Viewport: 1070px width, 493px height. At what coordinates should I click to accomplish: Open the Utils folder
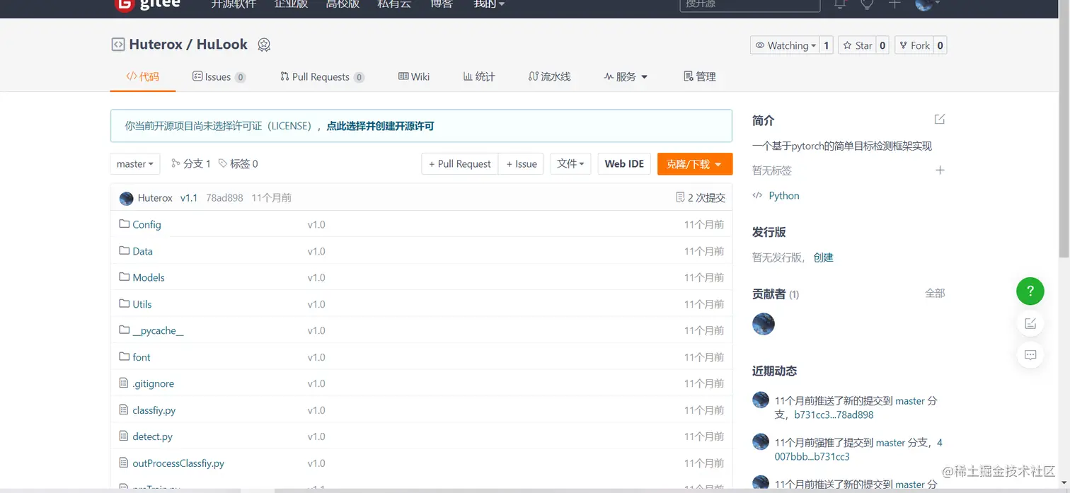142,304
